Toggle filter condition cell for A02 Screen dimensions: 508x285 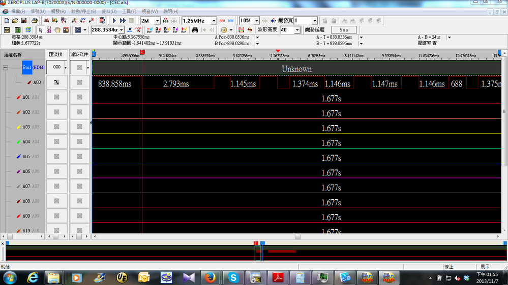pyautogui.click(x=80, y=112)
